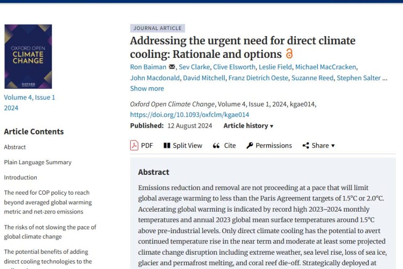Jump to Abstract in Article Contents

point(15,147)
